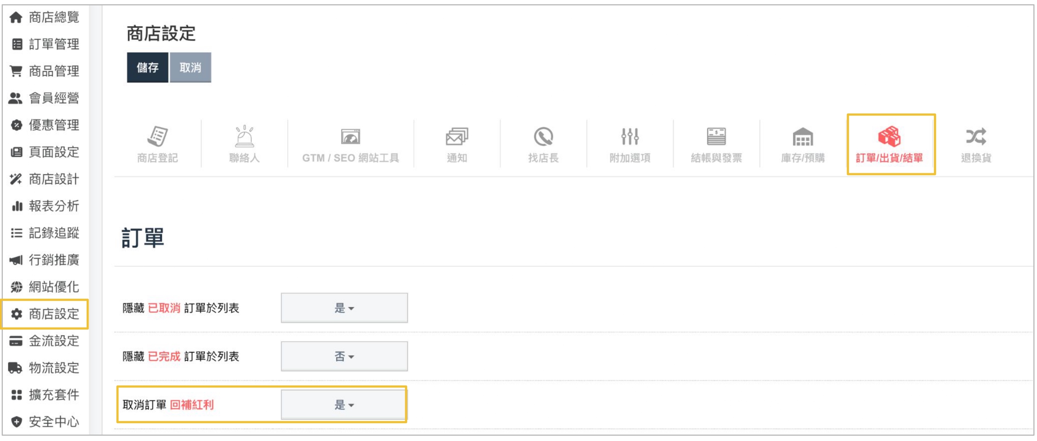Open 金流設定 in the sidebar
The width and height of the screenshot is (1037, 441).
[53, 341]
